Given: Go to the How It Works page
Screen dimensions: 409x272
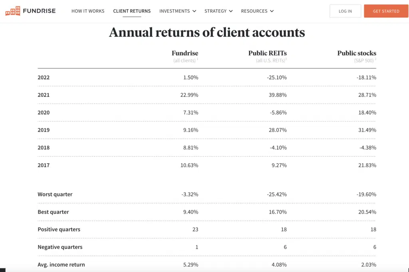Looking at the screenshot, I should (88, 11).
